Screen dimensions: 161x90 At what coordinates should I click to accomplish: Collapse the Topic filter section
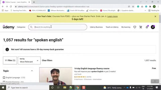(32, 71)
